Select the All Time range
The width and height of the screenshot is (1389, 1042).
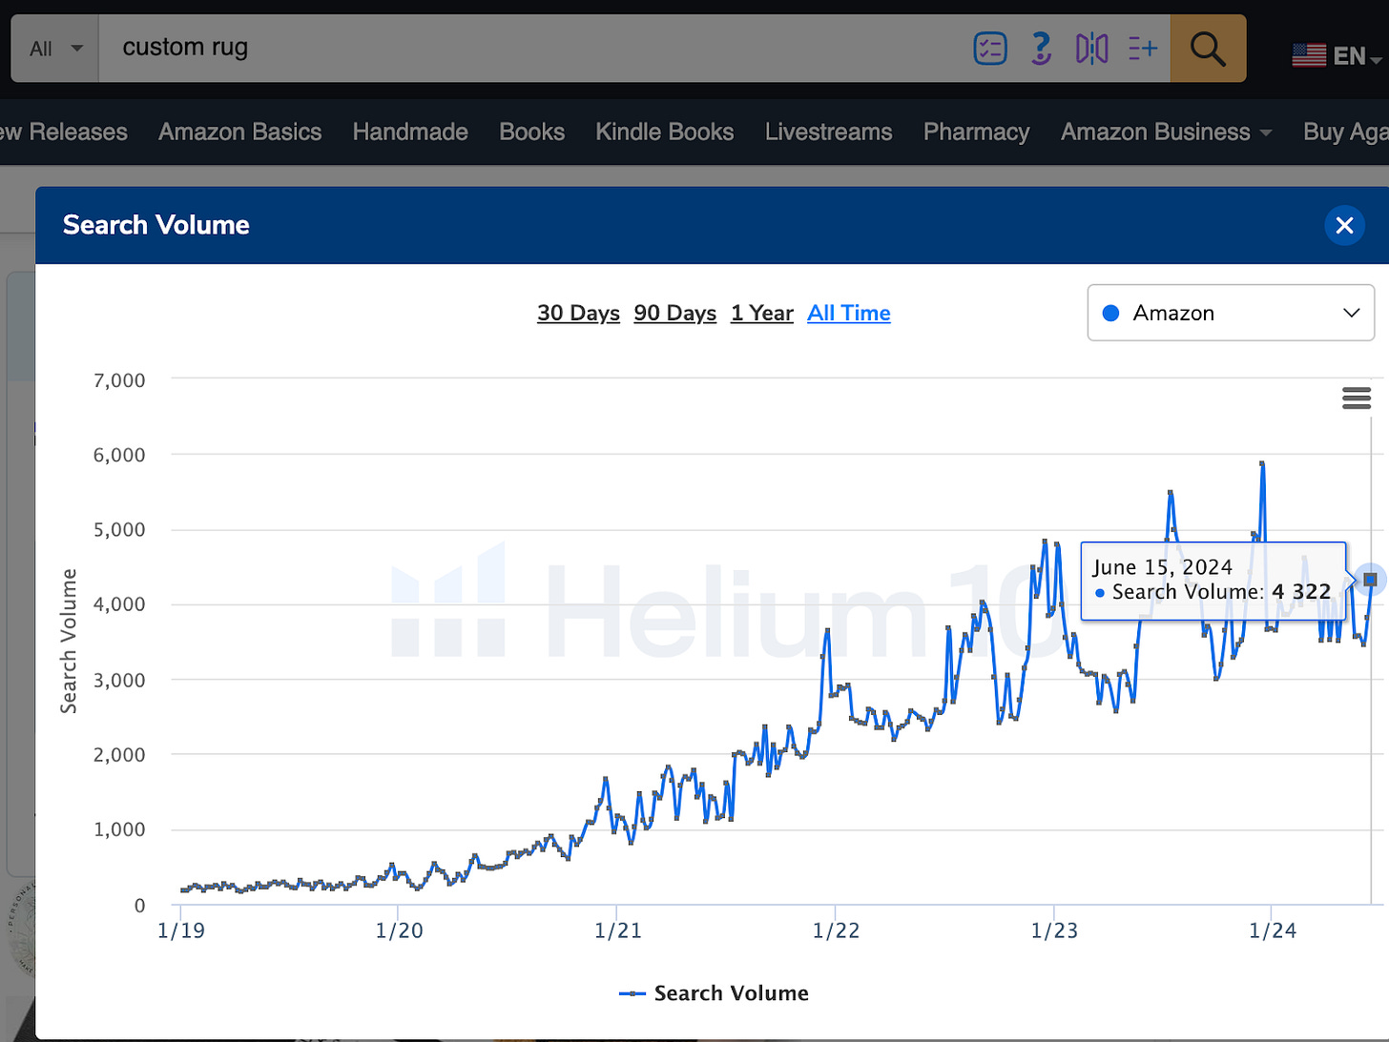tap(849, 313)
